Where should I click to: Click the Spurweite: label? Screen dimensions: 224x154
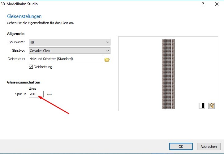click(x=17, y=42)
